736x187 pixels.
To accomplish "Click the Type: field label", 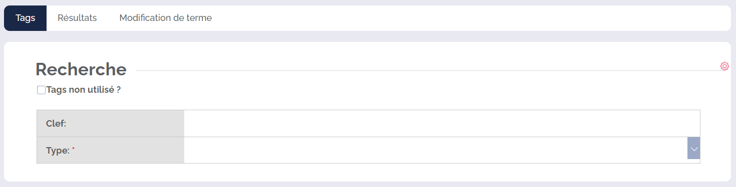I will click(58, 150).
